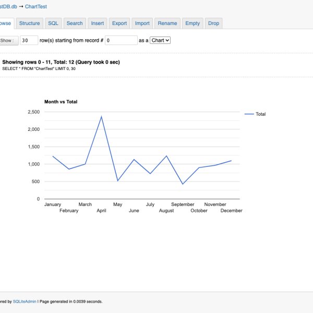Open the Structure tab
The image size is (313, 313).
[x=29, y=23]
